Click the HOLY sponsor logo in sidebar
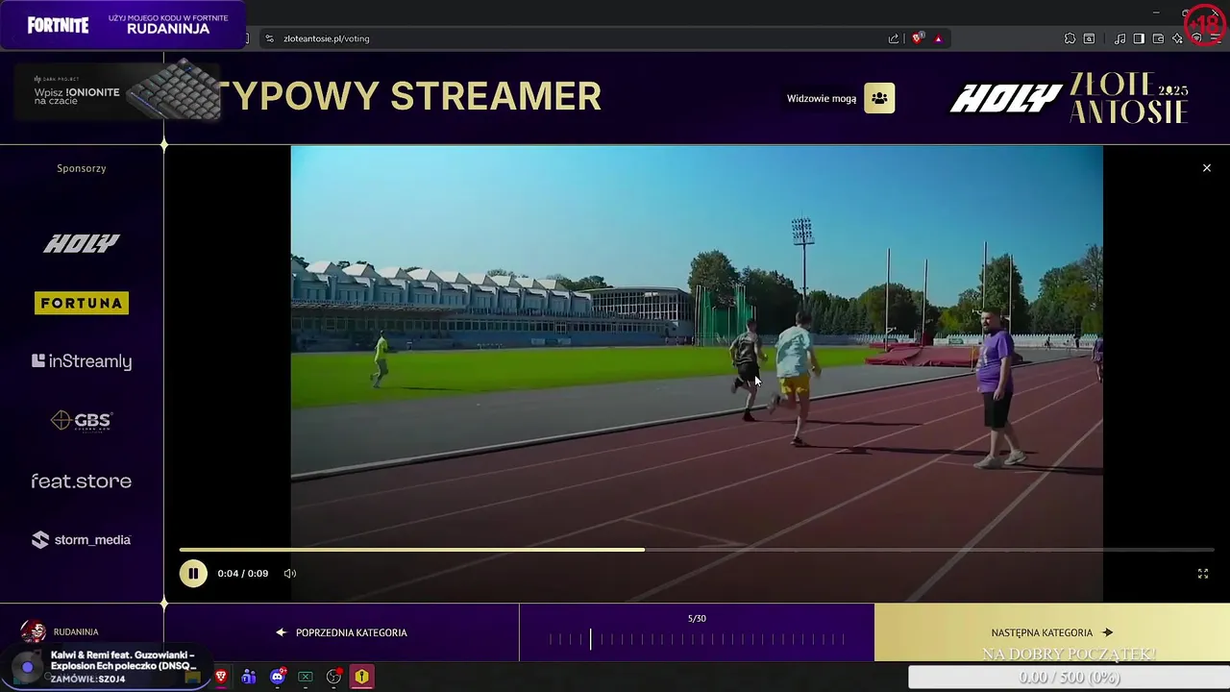 pos(82,243)
